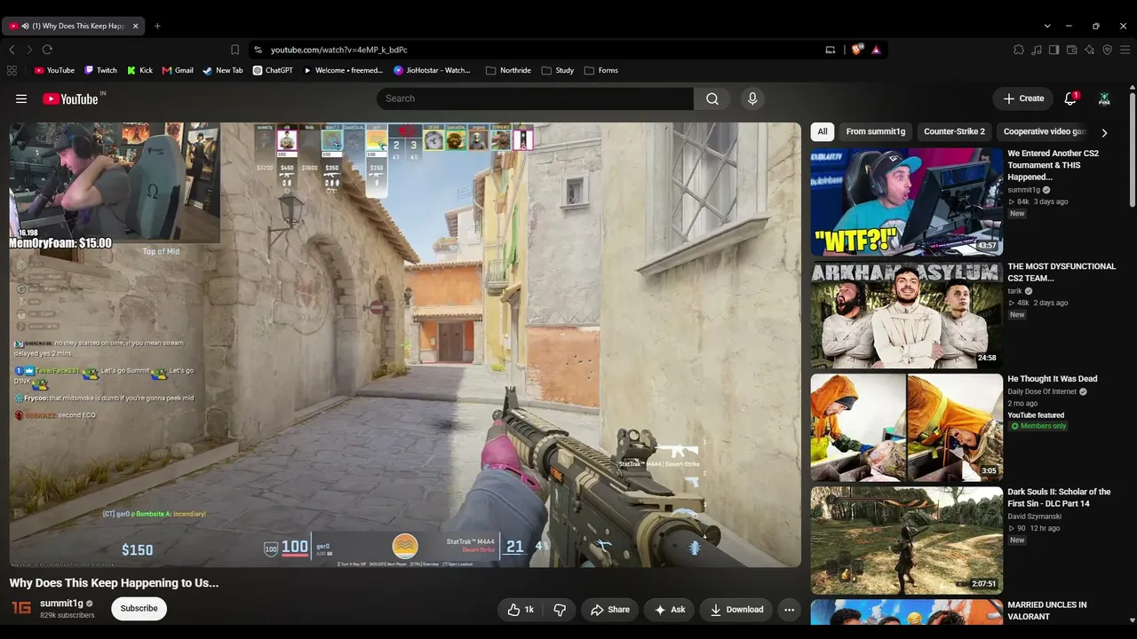Open a new browser tab

pyautogui.click(x=157, y=26)
